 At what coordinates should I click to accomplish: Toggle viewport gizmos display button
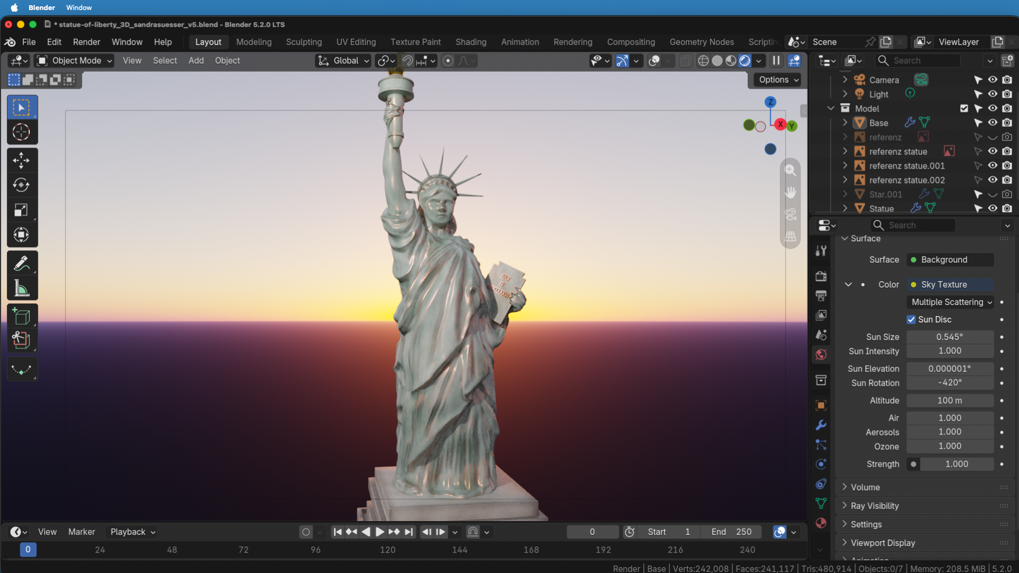pos(622,60)
